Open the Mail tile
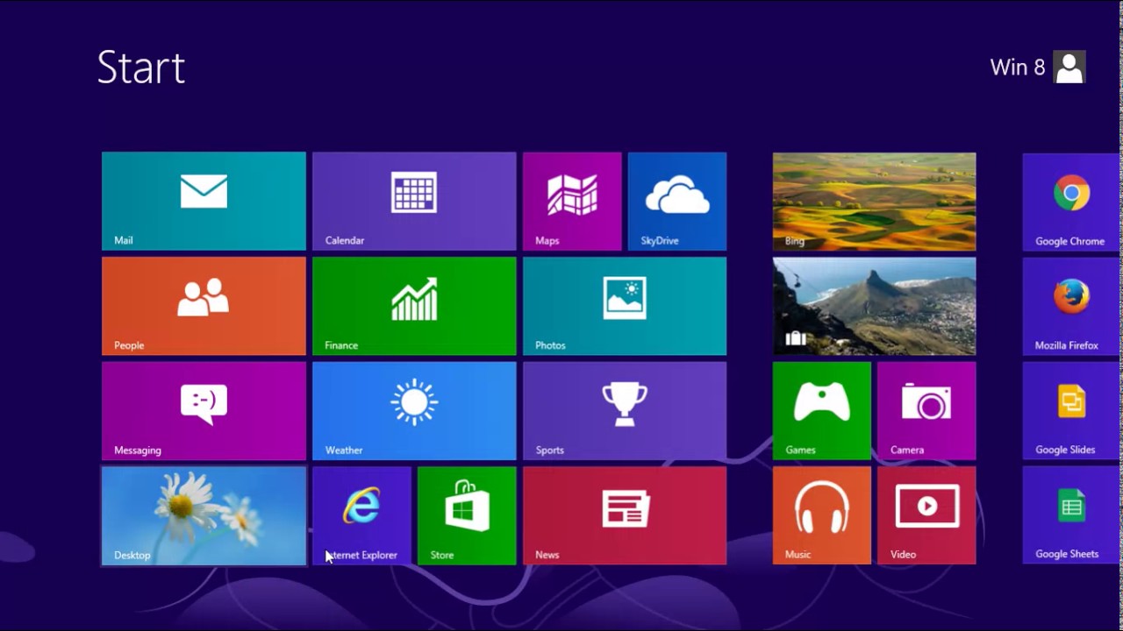 click(x=204, y=202)
